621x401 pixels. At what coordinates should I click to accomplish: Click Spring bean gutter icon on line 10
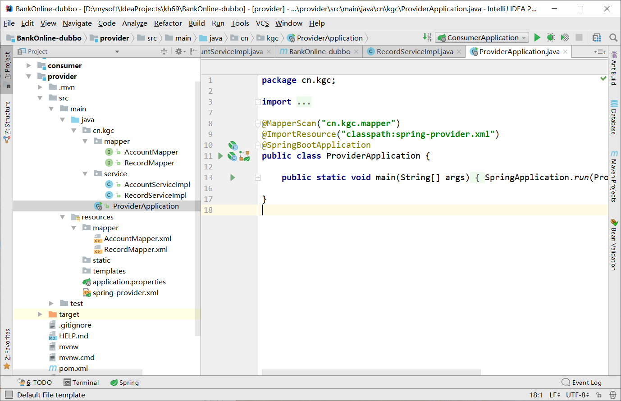click(x=233, y=145)
